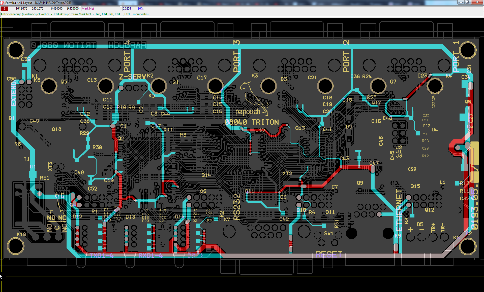Screen dimensions: 484x292
Task: Select resistor R8 label
Action: tap(183, 135)
